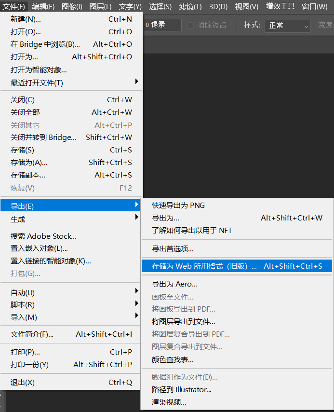Select 快速导出为 PNG
The width and height of the screenshot is (334, 412).
237,206
